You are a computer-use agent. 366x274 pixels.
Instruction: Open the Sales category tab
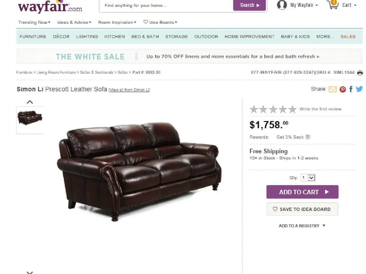click(x=348, y=37)
